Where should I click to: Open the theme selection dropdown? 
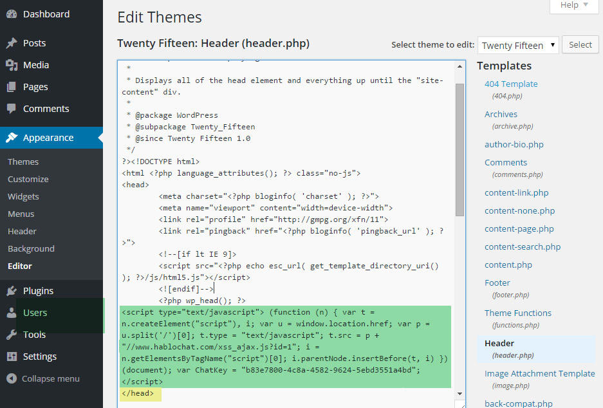pos(518,45)
